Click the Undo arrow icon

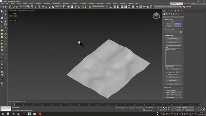point(3,7)
